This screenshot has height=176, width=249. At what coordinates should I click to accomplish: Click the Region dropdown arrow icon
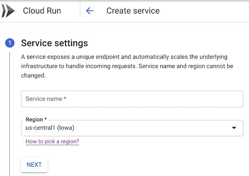(234, 128)
